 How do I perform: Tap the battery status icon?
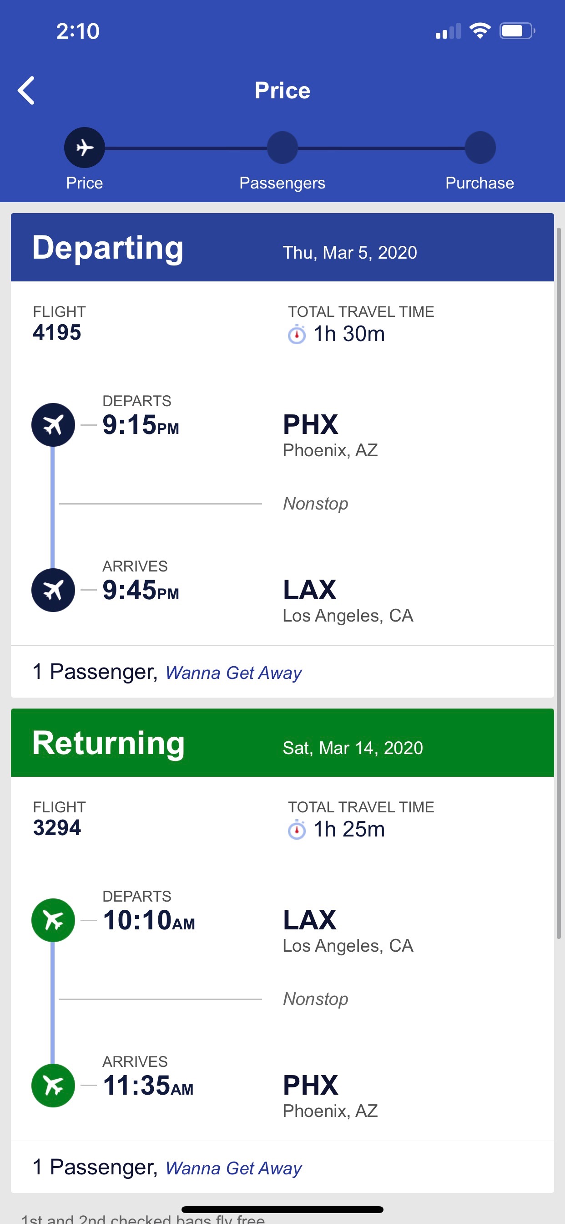click(517, 31)
